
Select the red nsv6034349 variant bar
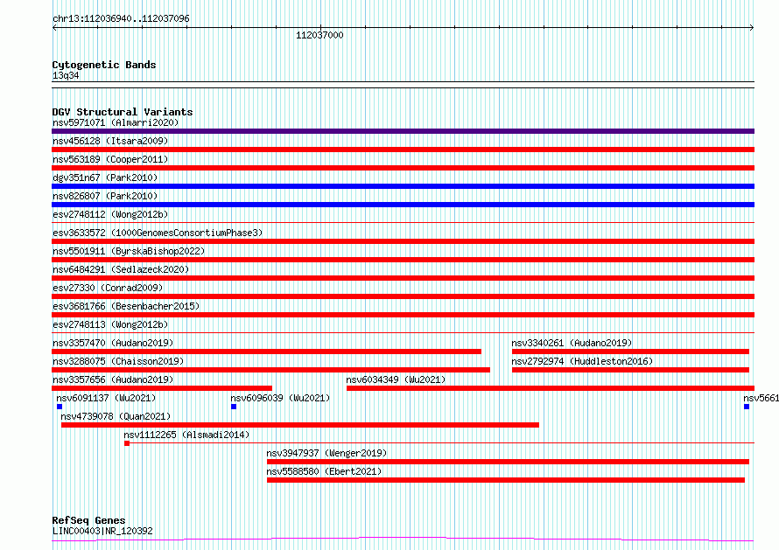coord(551,388)
